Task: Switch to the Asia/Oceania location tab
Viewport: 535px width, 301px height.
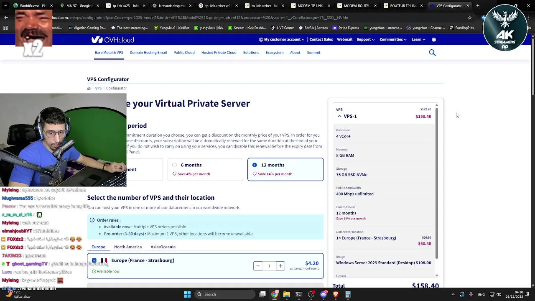Action: (163, 247)
